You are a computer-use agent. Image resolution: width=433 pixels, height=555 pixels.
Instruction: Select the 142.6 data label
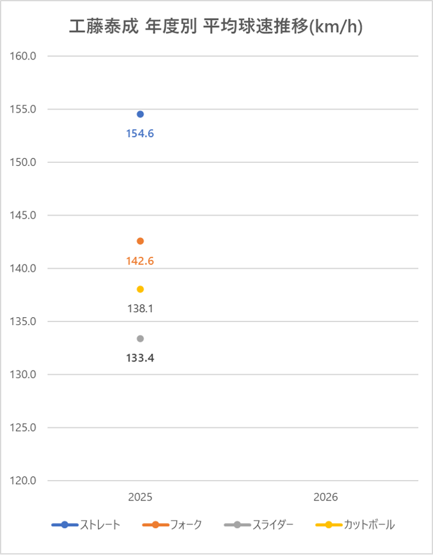[140, 261]
